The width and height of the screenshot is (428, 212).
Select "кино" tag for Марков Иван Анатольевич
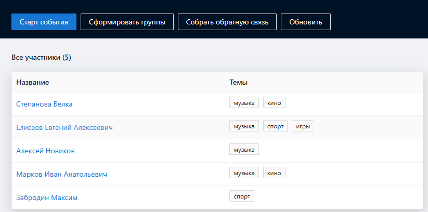[274, 173]
